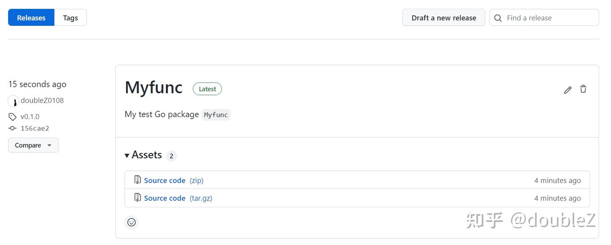The height and width of the screenshot is (245, 611).
Task: Open the Compare dropdown
Action: (33, 145)
